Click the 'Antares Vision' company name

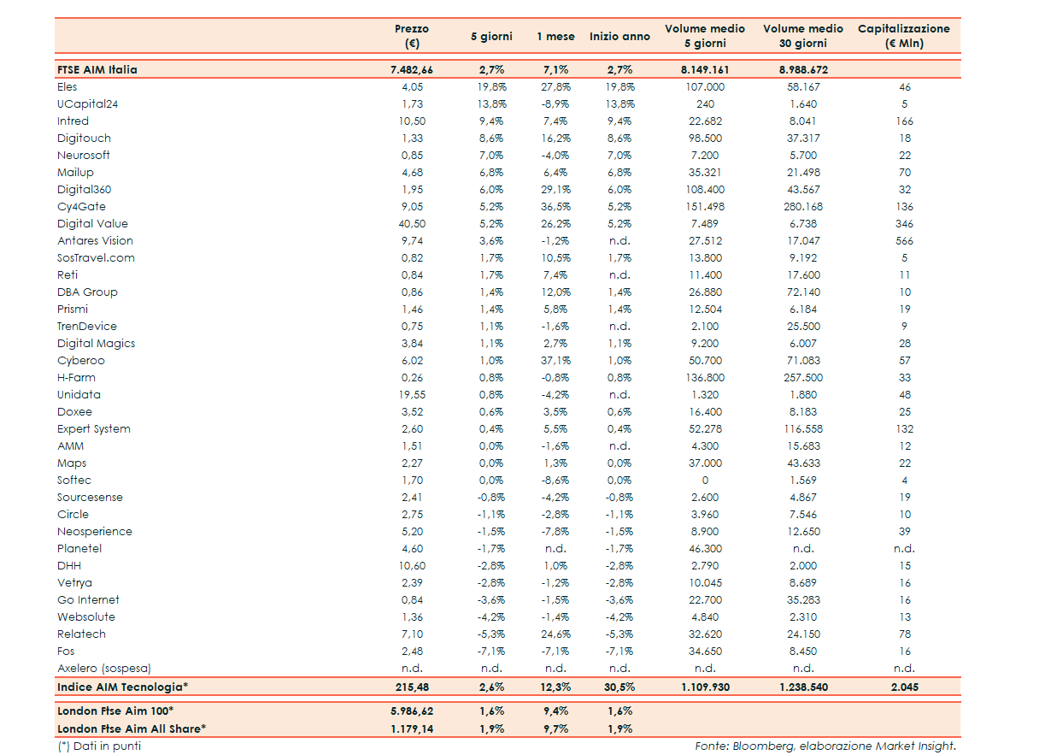click(x=96, y=241)
